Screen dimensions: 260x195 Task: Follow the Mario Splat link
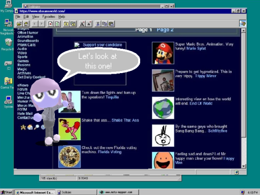pos(196,49)
